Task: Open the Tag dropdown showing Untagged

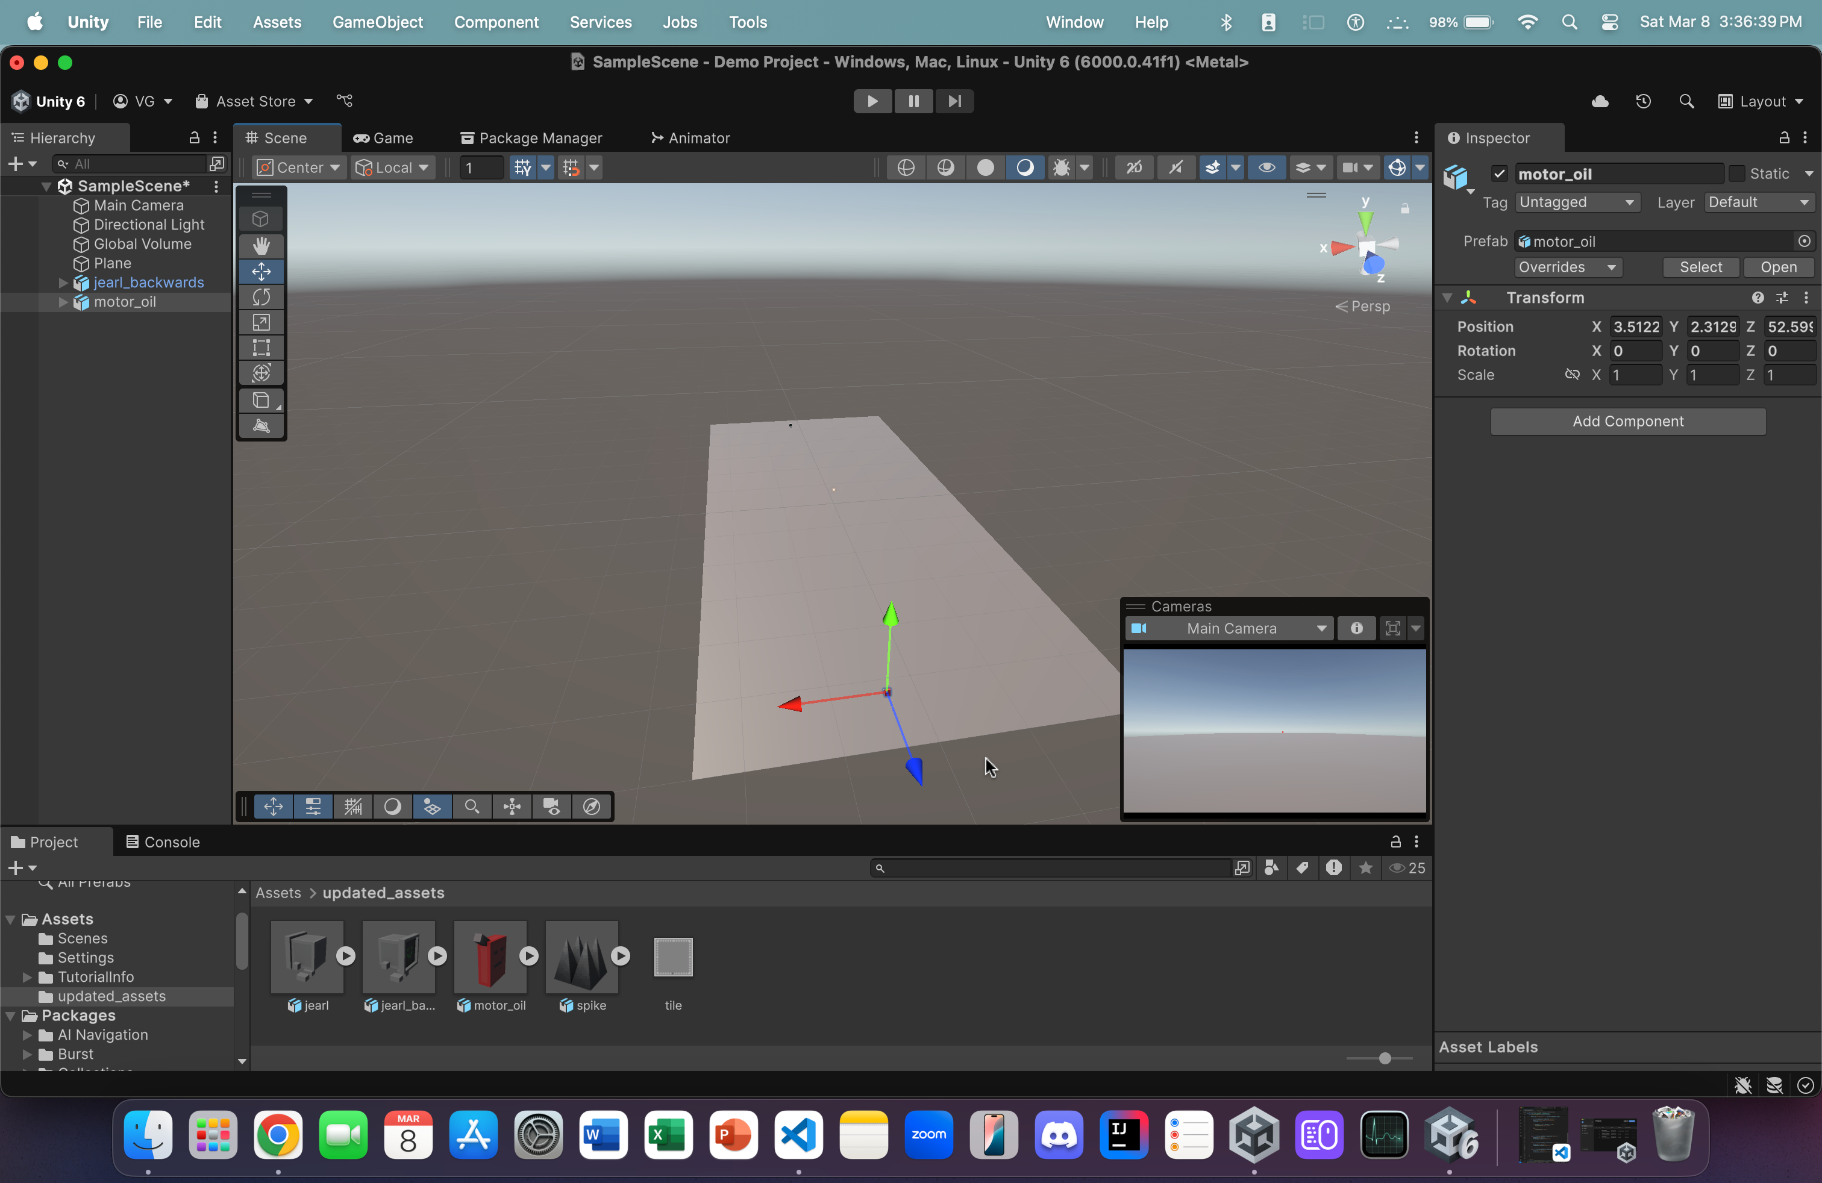Action: click(x=1576, y=202)
